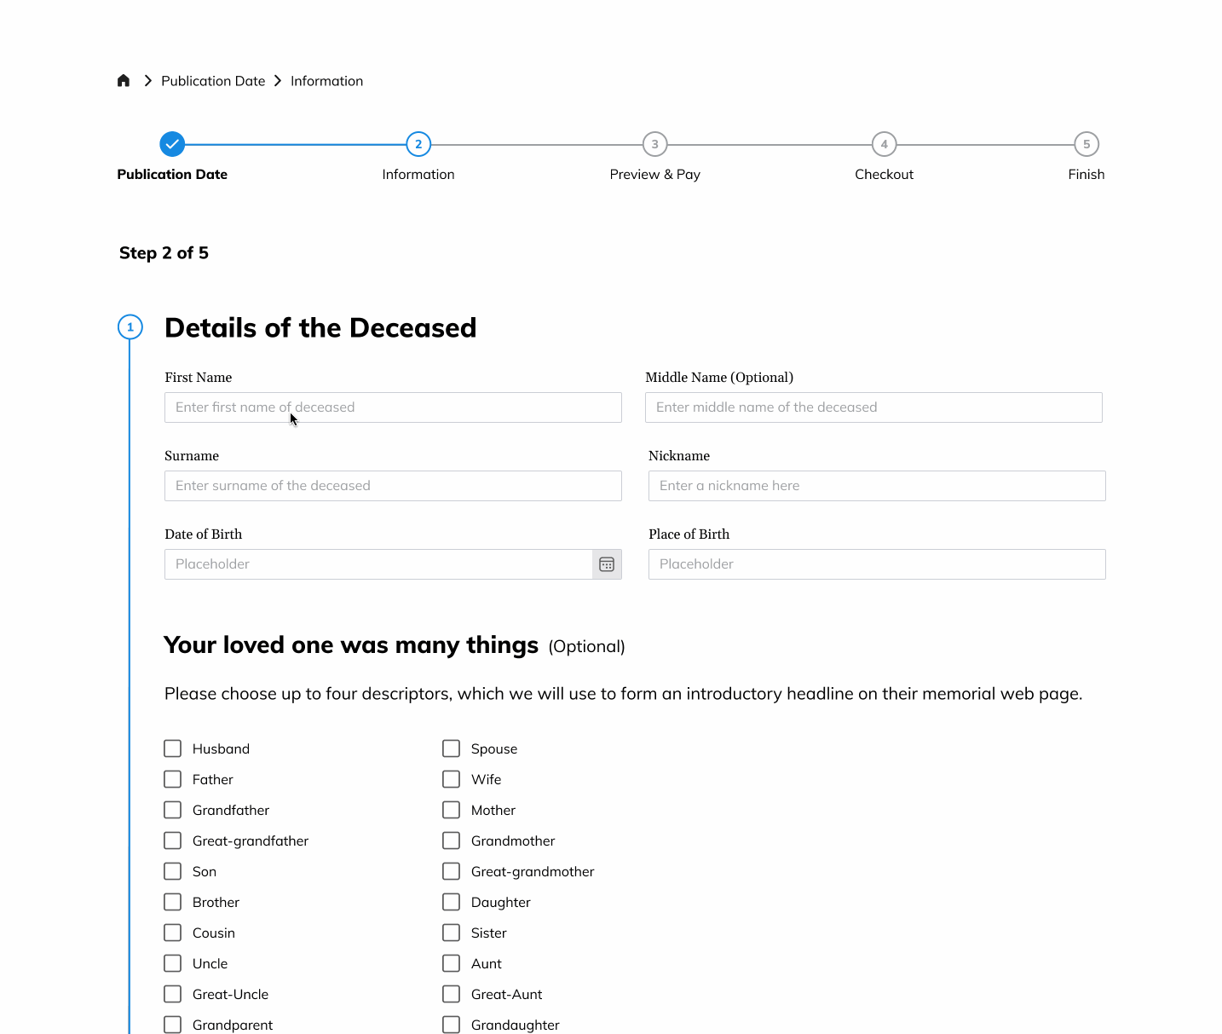Tick the Grandmother descriptor checkbox

coord(452,840)
